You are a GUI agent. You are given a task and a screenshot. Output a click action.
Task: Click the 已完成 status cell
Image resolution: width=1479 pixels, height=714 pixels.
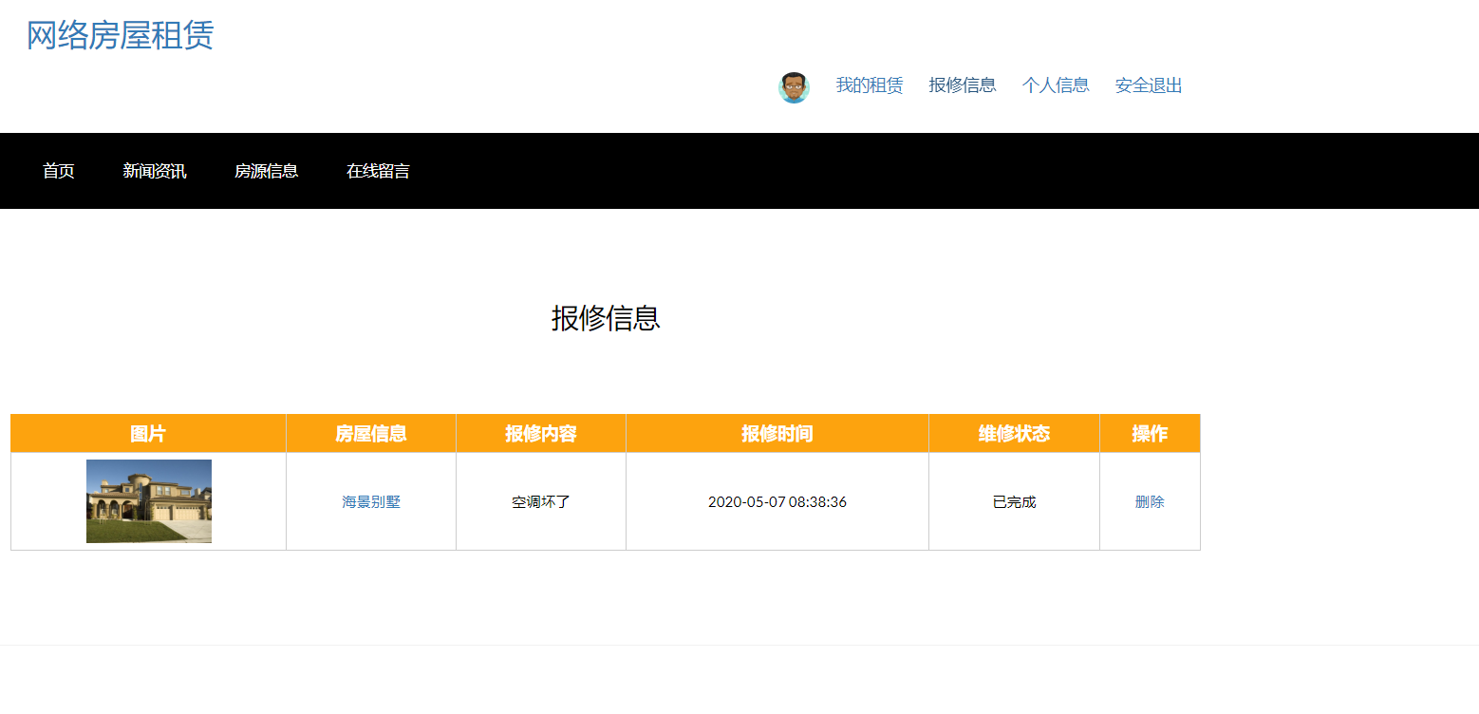coord(1014,501)
